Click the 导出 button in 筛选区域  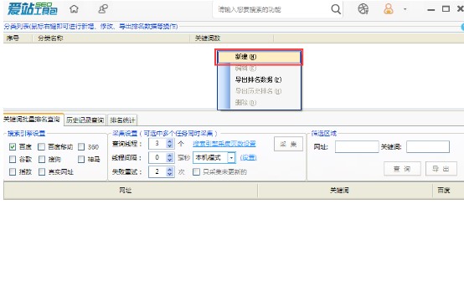pos(441,169)
